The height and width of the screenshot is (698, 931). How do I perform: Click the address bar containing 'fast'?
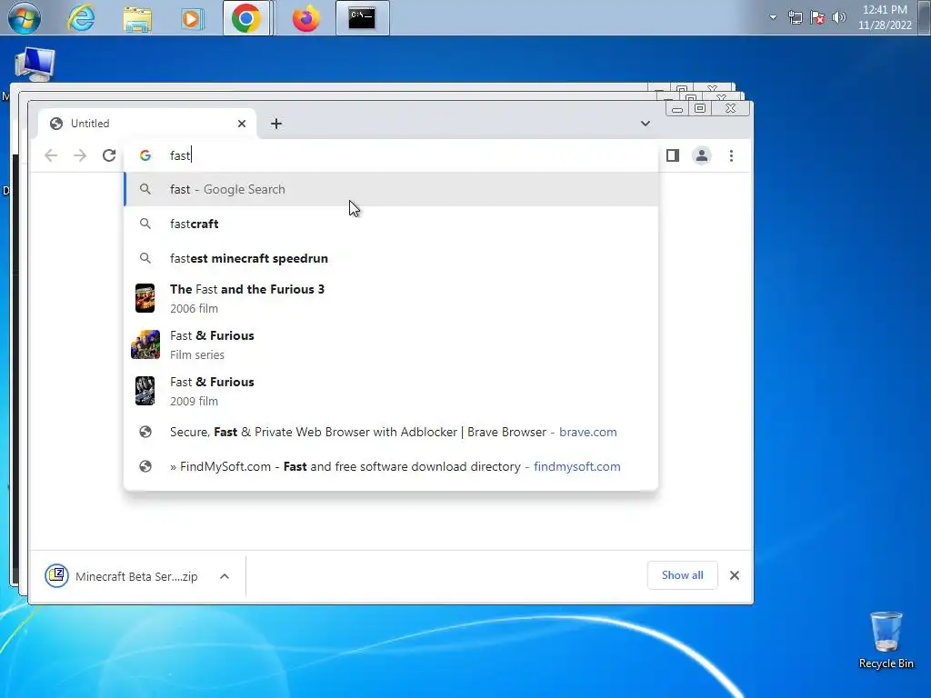tap(392, 155)
